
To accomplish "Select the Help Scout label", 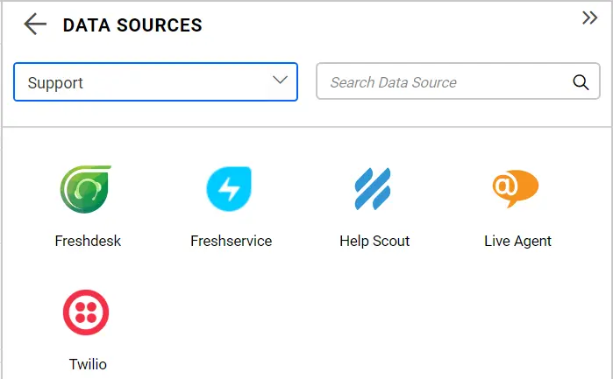I will [374, 241].
